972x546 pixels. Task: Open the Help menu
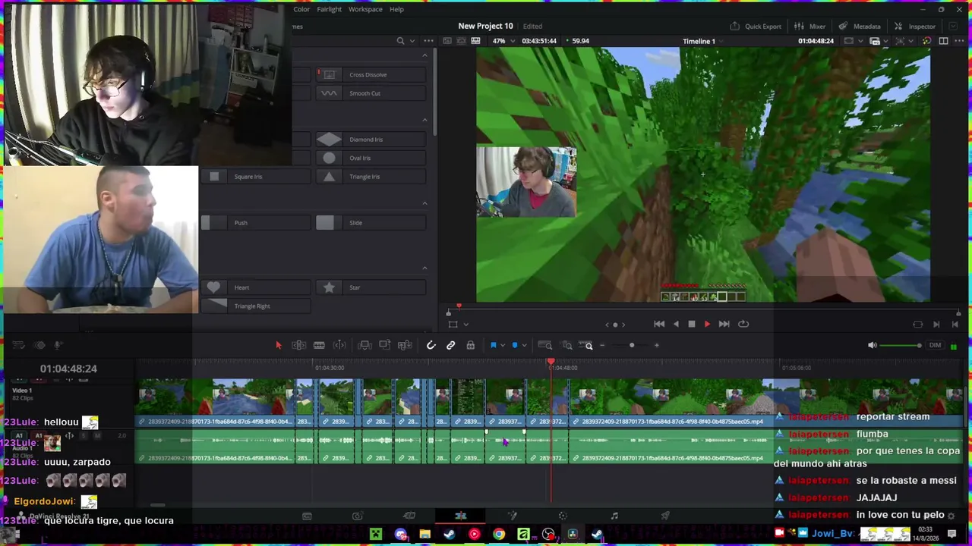click(x=396, y=9)
